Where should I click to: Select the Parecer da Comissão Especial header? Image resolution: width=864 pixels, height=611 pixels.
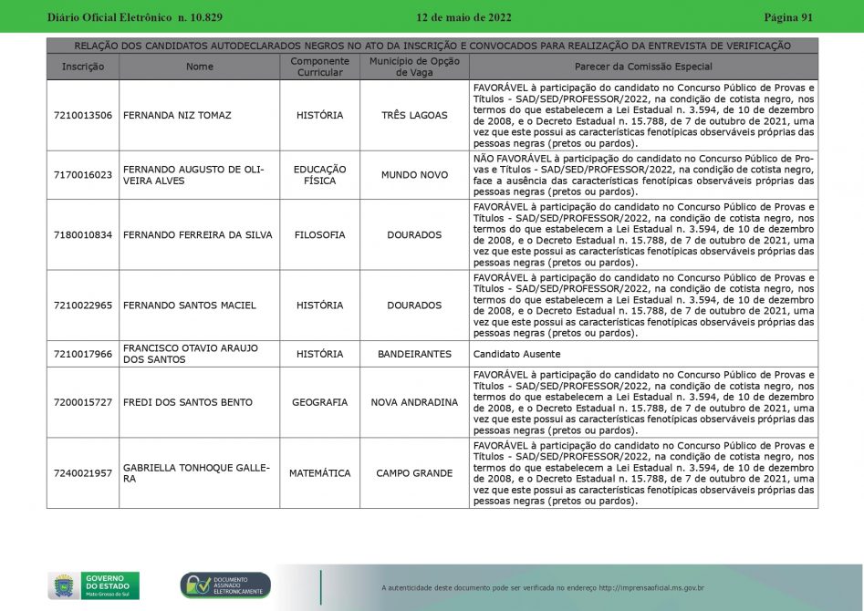click(x=643, y=67)
